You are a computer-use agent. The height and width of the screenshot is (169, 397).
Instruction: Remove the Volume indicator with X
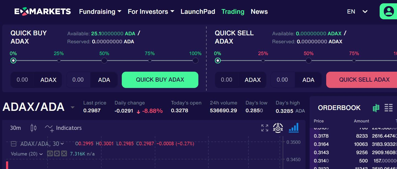[x=64, y=154]
